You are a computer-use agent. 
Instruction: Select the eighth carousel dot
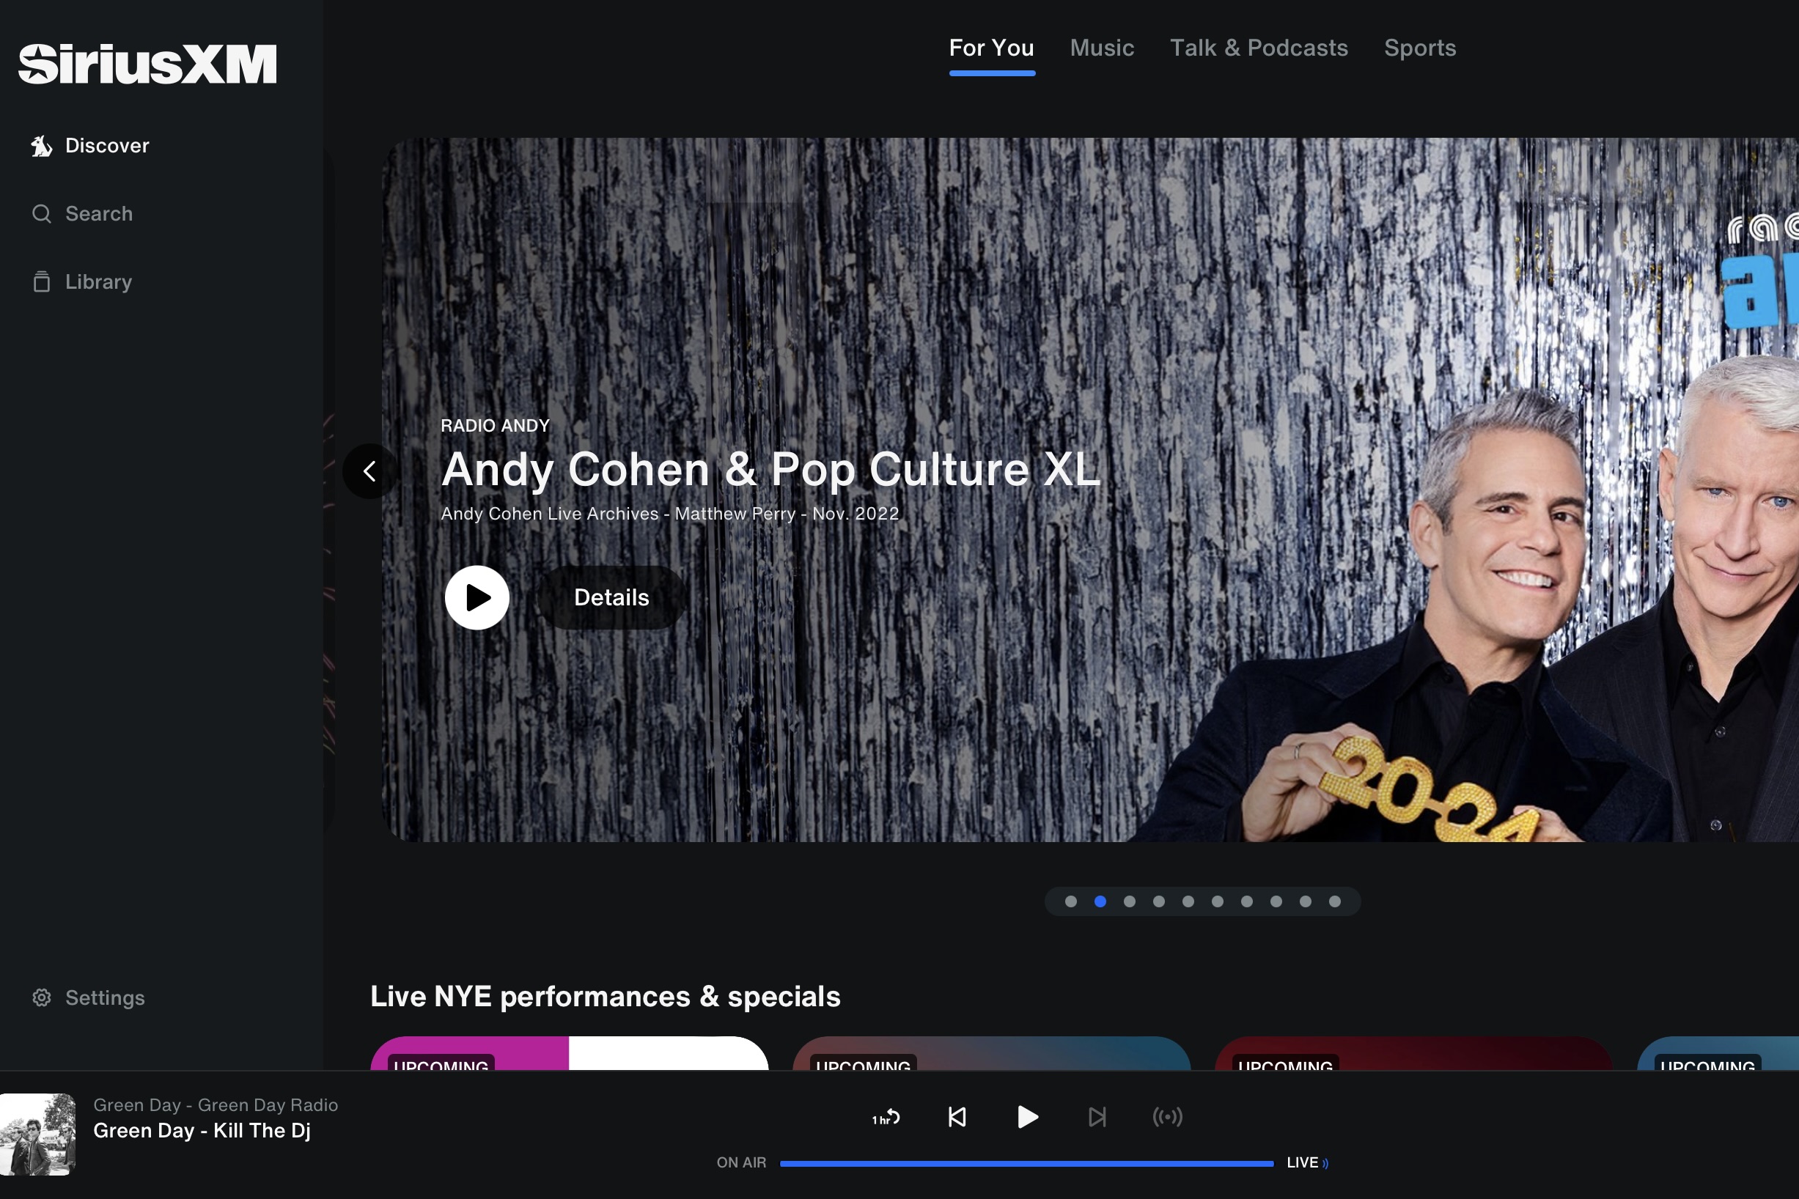pyautogui.click(x=1276, y=901)
